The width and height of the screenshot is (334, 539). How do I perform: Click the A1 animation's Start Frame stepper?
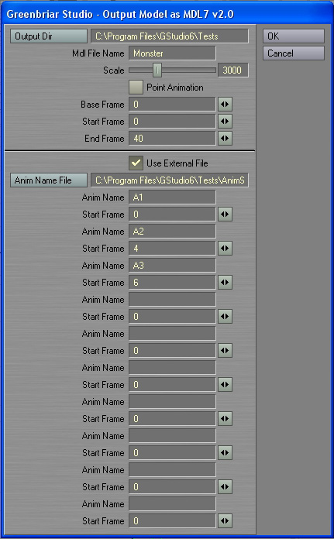click(x=225, y=215)
